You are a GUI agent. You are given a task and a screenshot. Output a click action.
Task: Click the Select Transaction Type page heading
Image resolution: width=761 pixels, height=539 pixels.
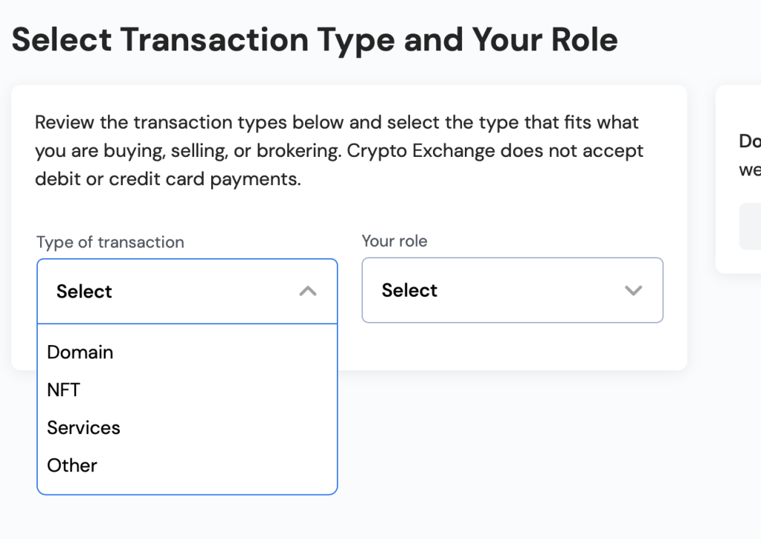pos(315,39)
